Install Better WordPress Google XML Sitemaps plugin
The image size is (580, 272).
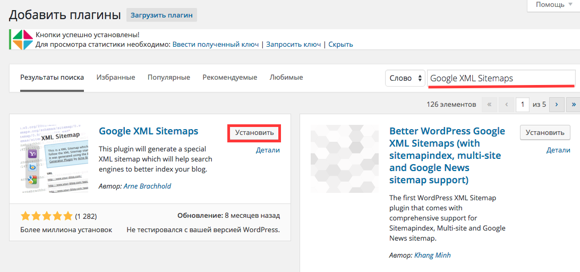[x=545, y=132]
